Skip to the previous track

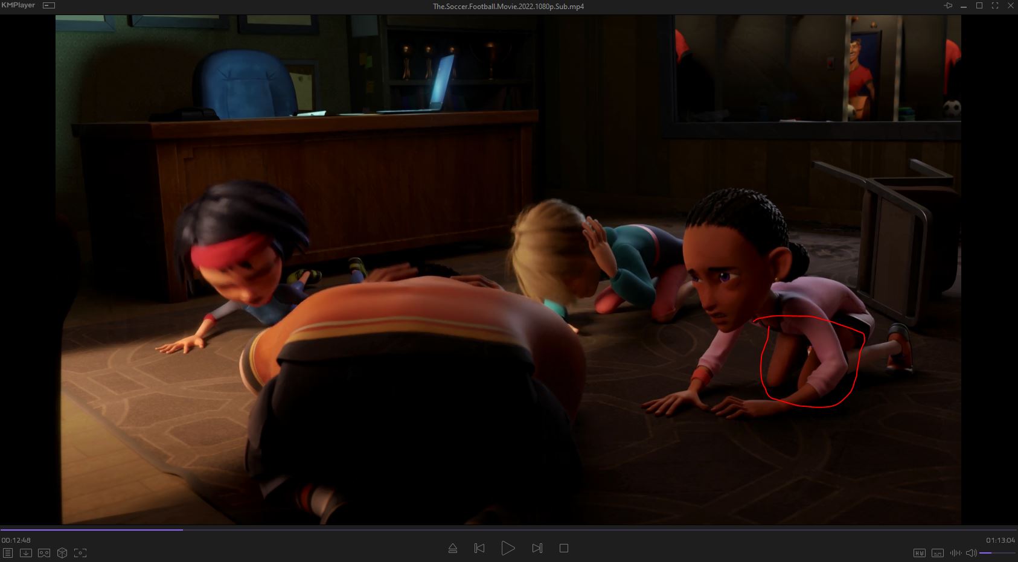[479, 548]
